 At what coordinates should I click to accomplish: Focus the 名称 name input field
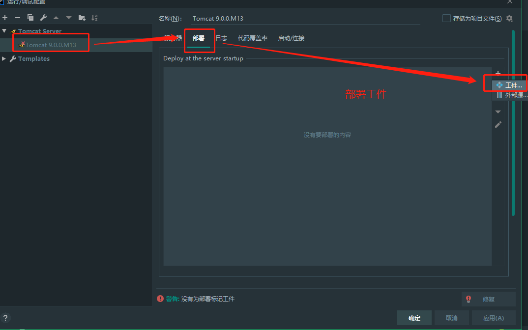tap(305, 19)
